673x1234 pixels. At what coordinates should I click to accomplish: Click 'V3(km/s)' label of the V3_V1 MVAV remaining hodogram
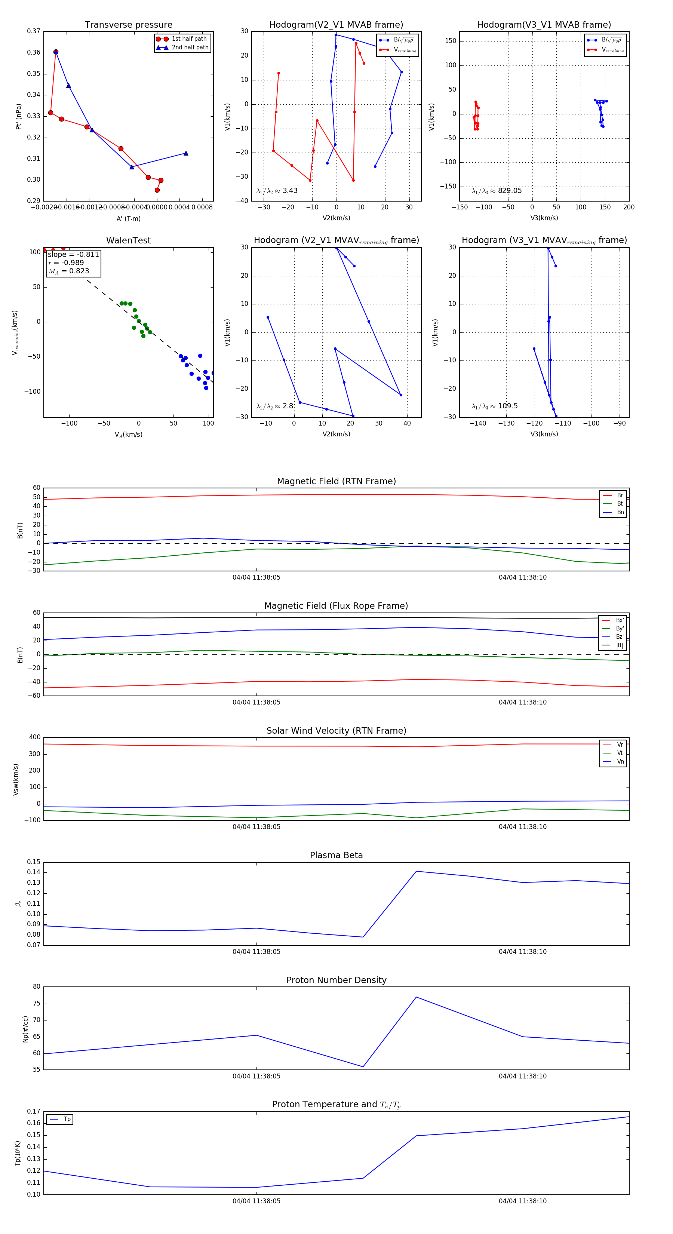click(544, 434)
